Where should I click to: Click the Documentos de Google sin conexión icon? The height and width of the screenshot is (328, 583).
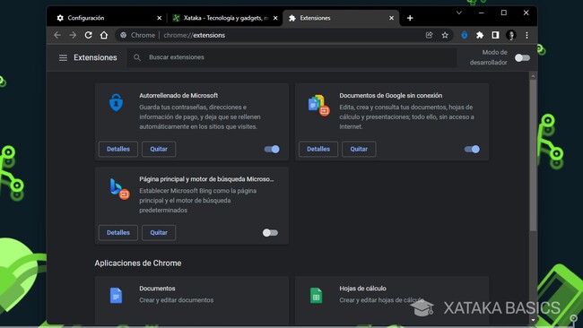click(x=318, y=105)
